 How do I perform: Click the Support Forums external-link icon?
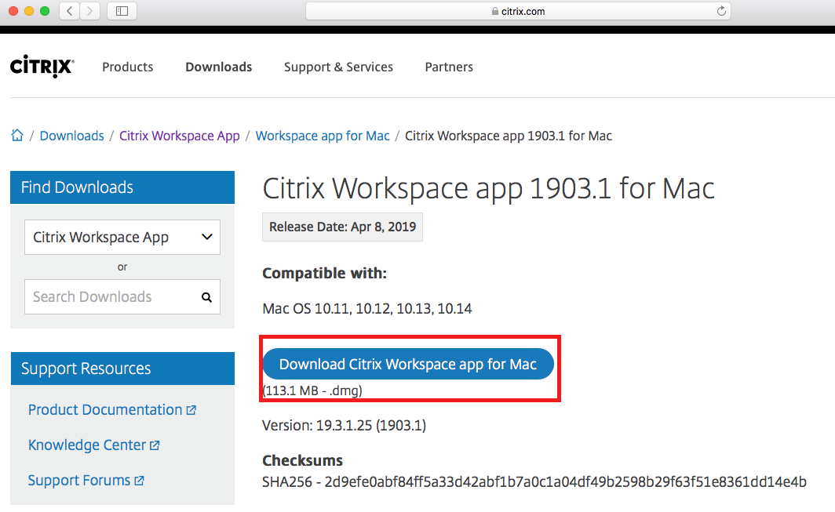click(139, 481)
